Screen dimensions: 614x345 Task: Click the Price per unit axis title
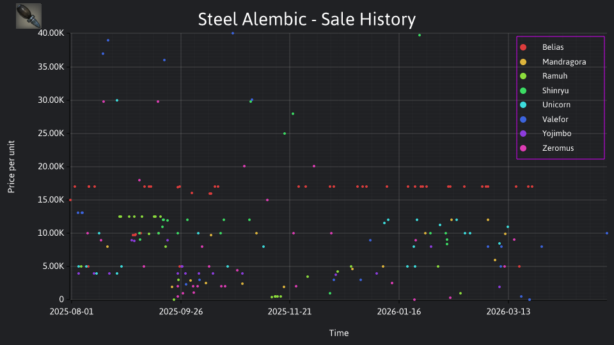(x=11, y=167)
